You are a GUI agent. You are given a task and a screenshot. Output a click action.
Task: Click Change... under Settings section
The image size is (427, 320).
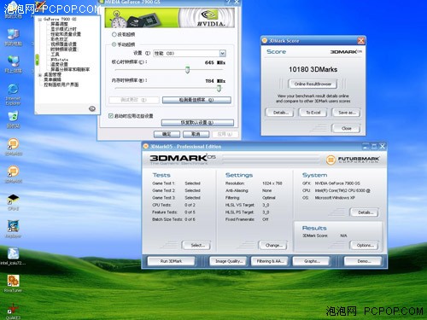[273, 245]
